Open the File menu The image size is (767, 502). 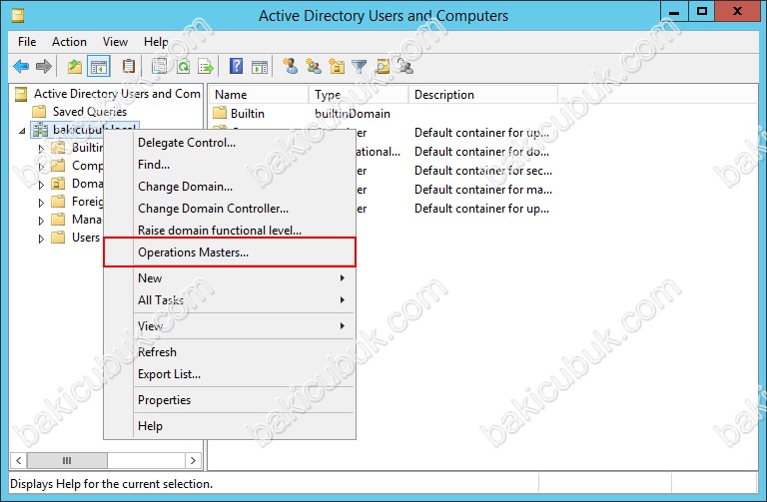tap(27, 42)
